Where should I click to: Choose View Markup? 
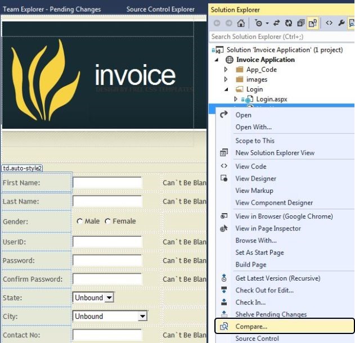coord(254,191)
